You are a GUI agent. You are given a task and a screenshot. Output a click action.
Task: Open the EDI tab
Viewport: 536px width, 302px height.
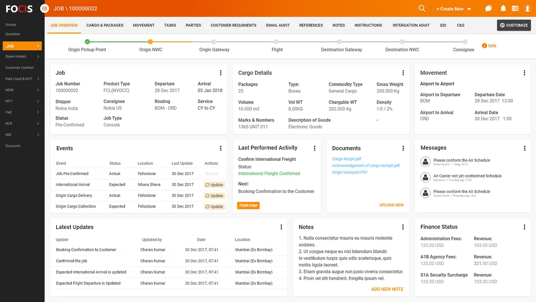click(443, 25)
